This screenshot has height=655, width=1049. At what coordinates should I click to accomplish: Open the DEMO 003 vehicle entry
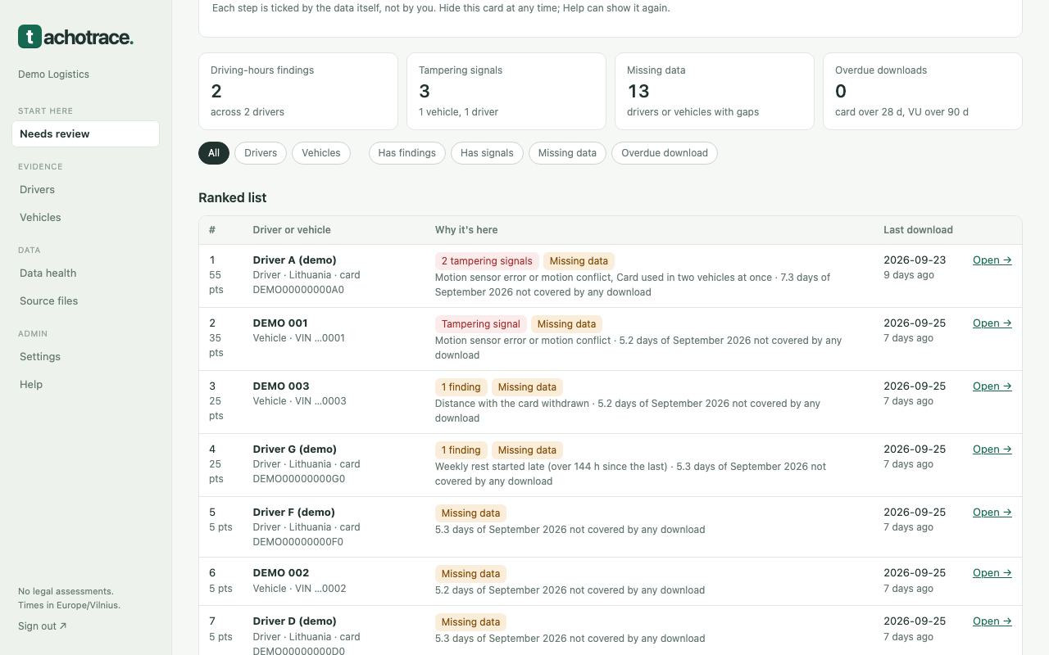(x=992, y=386)
